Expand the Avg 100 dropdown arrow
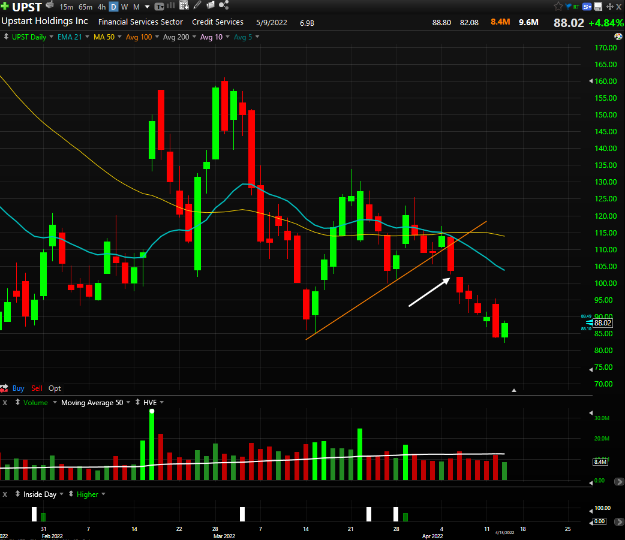 tap(157, 37)
